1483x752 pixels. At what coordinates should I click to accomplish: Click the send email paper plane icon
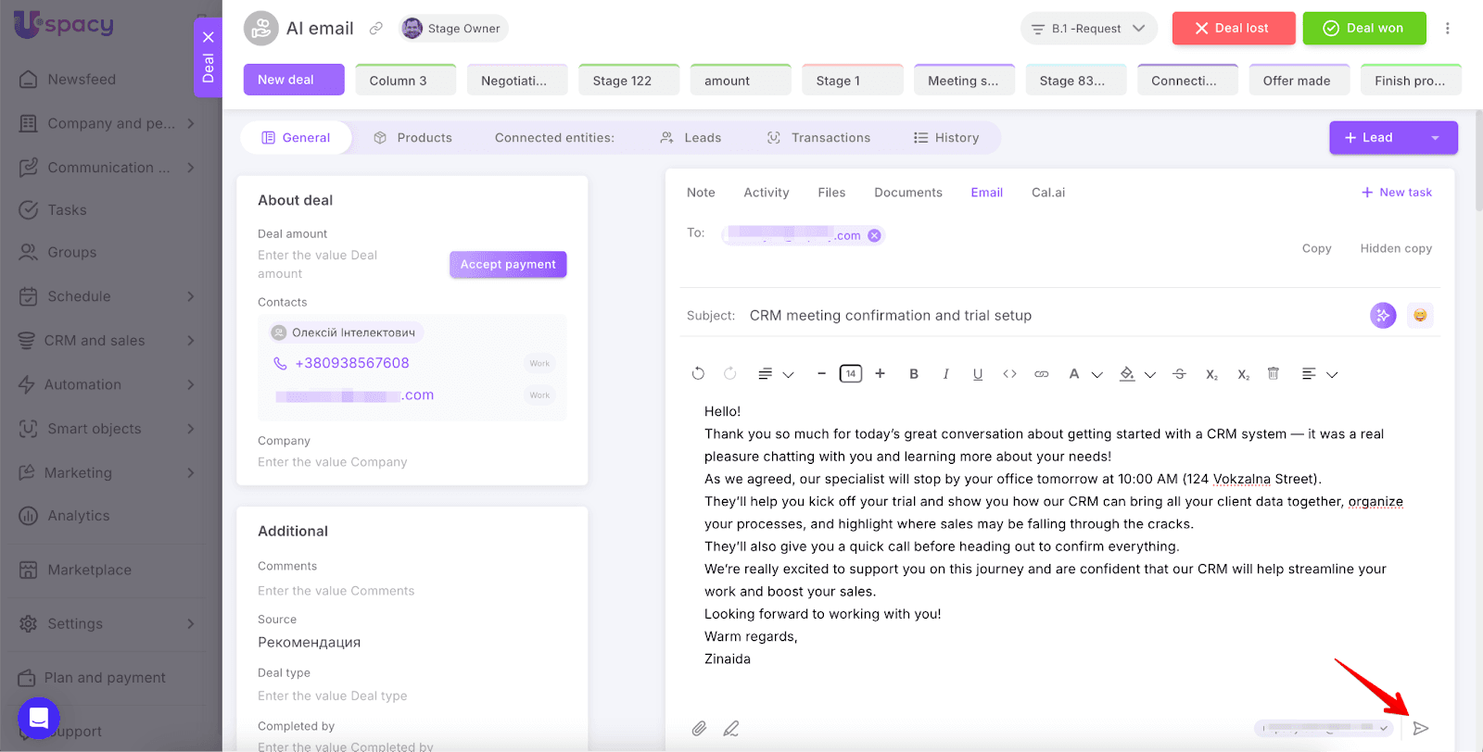(x=1420, y=729)
